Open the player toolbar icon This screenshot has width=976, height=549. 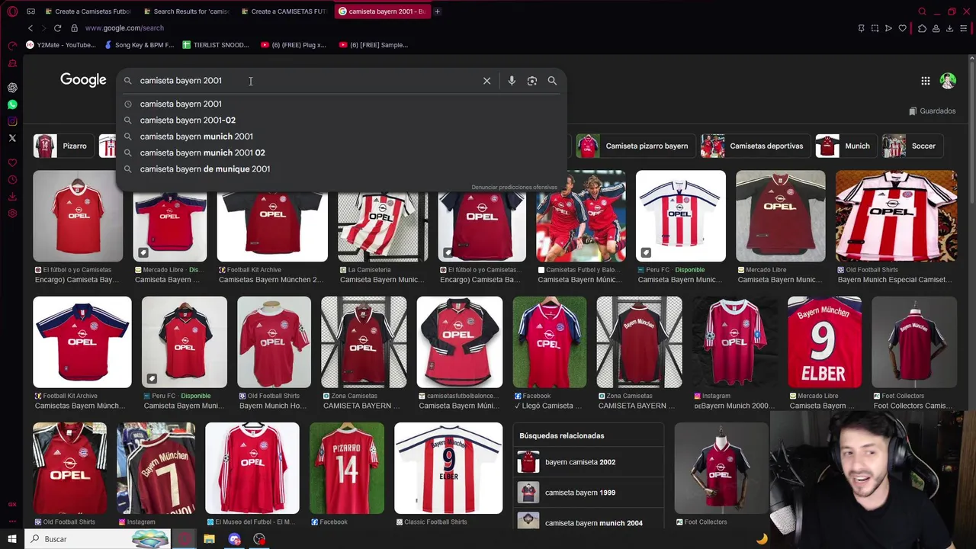click(x=888, y=28)
